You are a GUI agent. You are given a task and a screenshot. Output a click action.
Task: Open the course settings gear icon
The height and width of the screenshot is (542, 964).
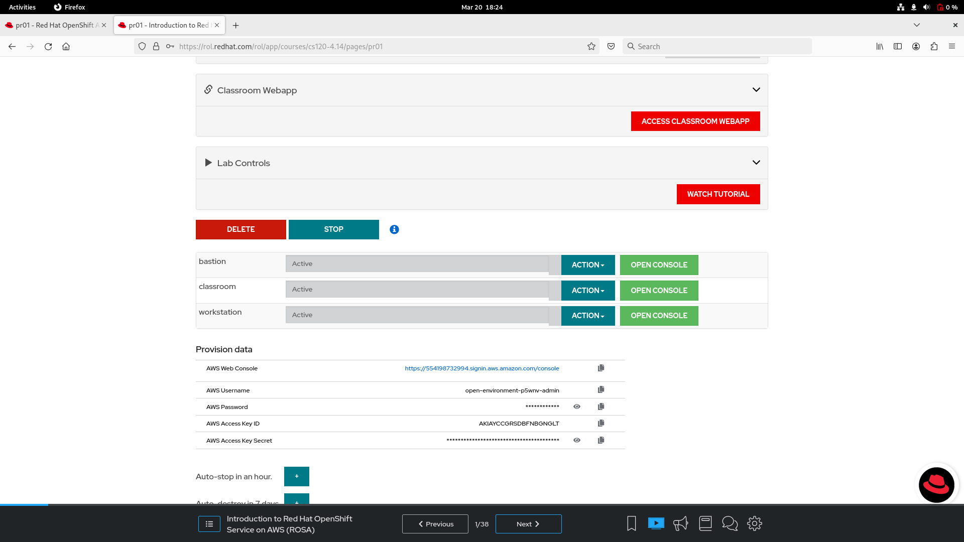coord(754,523)
